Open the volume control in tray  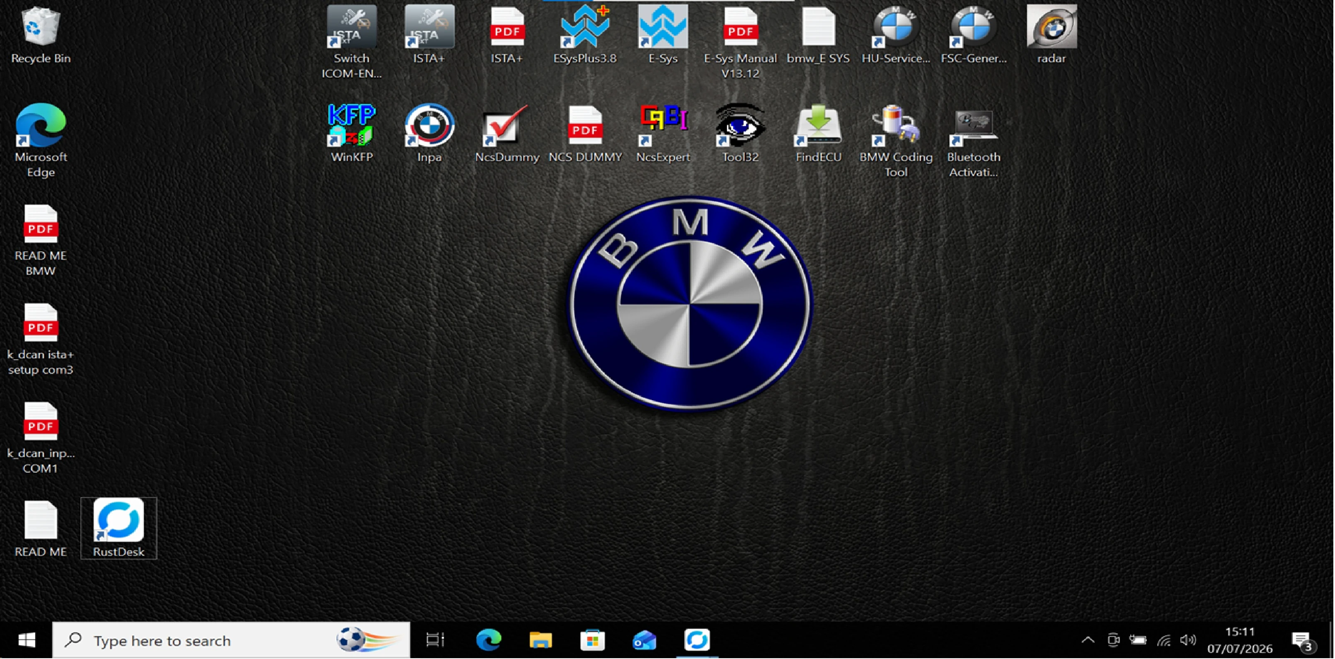pyautogui.click(x=1188, y=640)
